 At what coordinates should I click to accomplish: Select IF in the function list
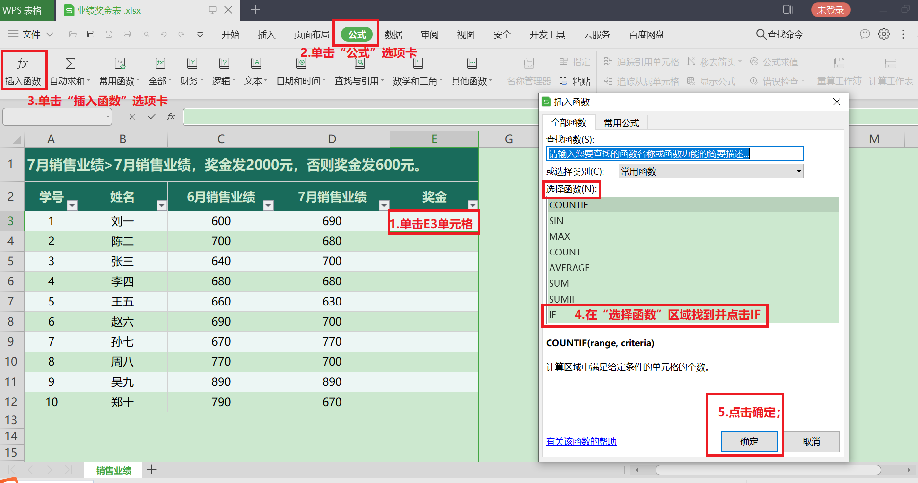coord(553,315)
